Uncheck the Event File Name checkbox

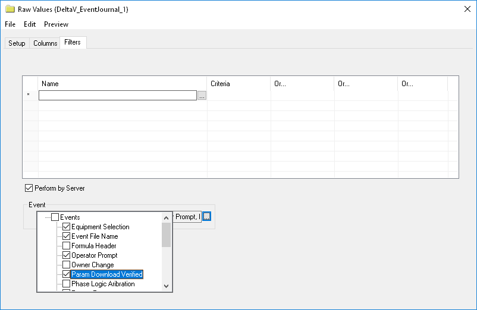67,236
